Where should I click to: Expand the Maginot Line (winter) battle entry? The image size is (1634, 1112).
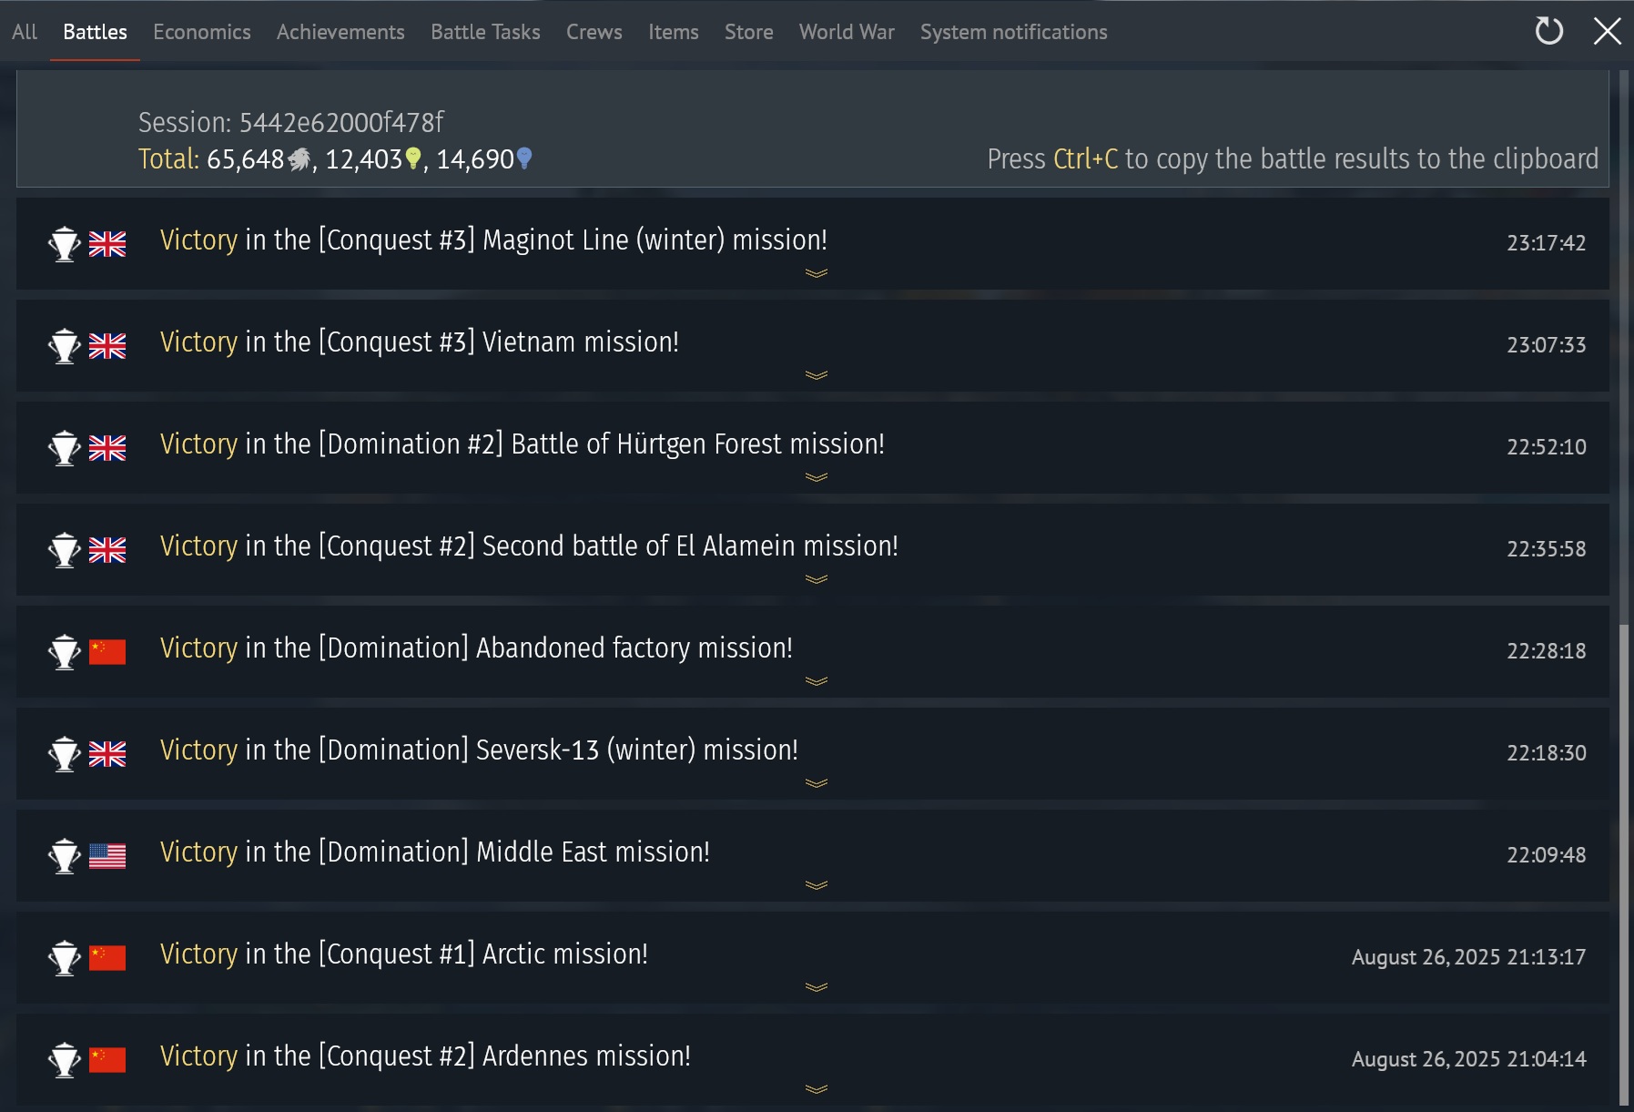(x=817, y=273)
